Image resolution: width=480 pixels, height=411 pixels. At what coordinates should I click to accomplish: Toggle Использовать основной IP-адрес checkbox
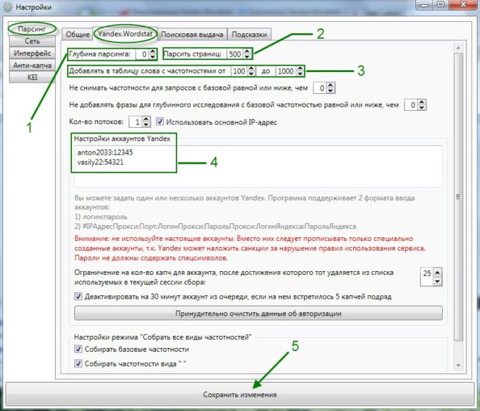click(x=160, y=121)
